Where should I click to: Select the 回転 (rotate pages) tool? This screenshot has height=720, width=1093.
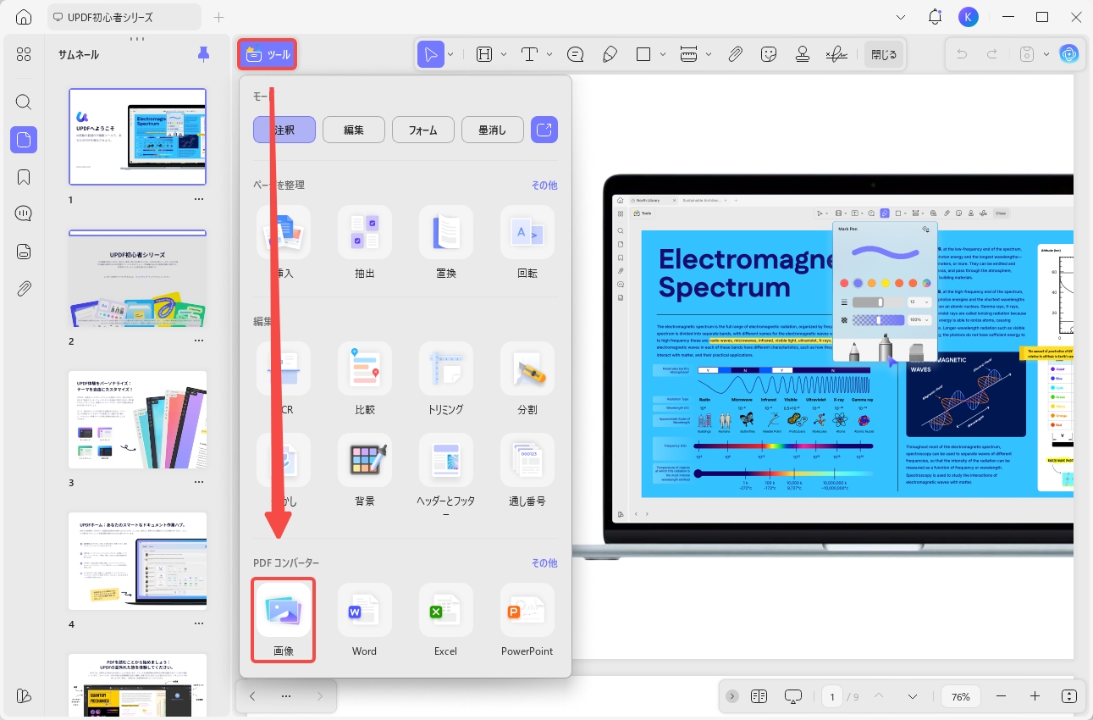tap(527, 243)
